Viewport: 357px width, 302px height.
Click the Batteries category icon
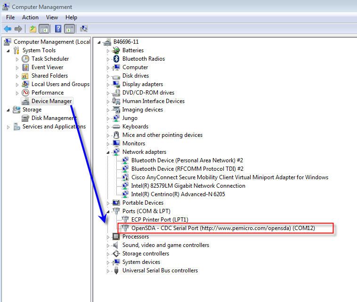[116, 50]
